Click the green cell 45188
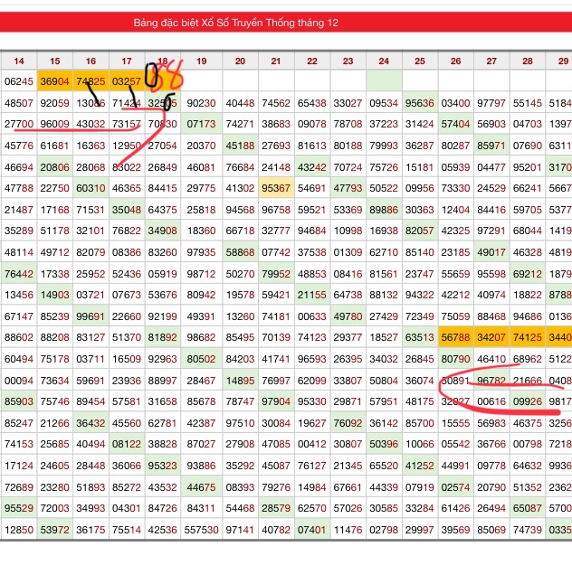Image resolution: width=572 pixels, height=575 pixels. click(x=240, y=146)
